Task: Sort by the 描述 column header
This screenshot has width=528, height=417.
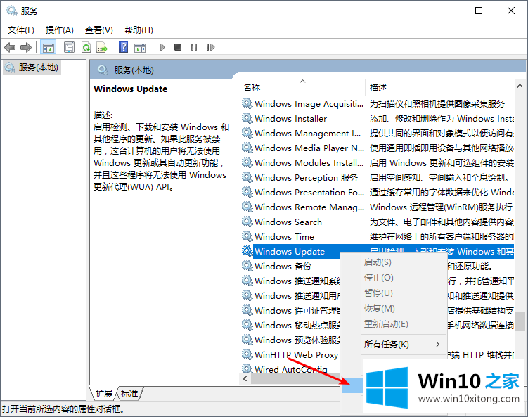Action: (440, 88)
